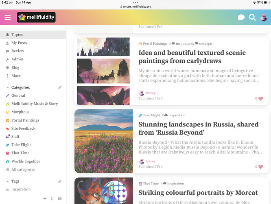Click inspiration tag on Morcat post
This screenshot has height=204, width=271.
coord(173,183)
